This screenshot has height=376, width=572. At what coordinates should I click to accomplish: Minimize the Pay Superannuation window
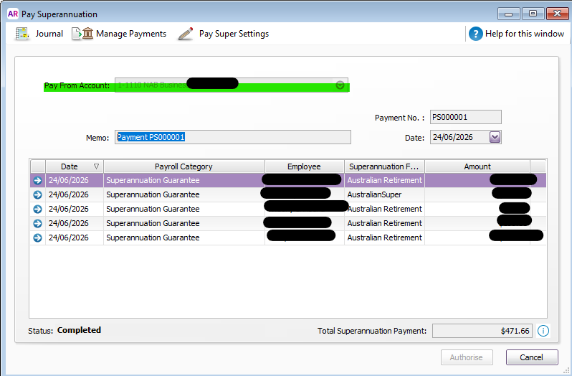(508, 14)
